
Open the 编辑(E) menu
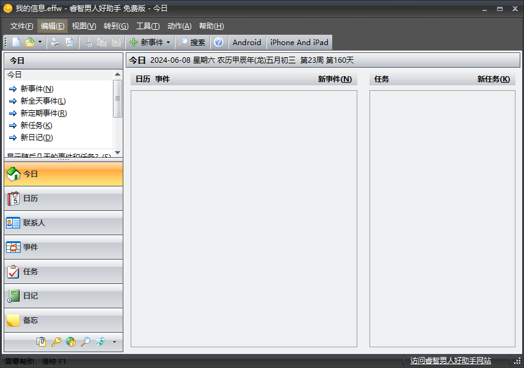[x=53, y=26]
